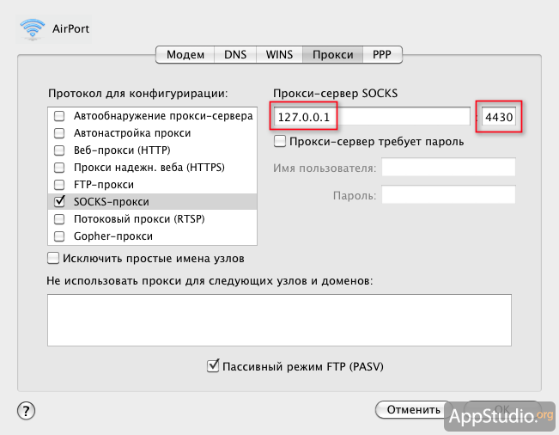Toggle the Автонастройка прокси checkbox
The height and width of the screenshot is (435, 559).
pos(59,133)
